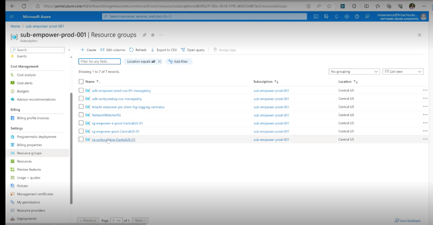Check rg-empower-ir-prod-CentralUS-01 row
This screenshot has width=433, height=225.
(x=81, y=123)
